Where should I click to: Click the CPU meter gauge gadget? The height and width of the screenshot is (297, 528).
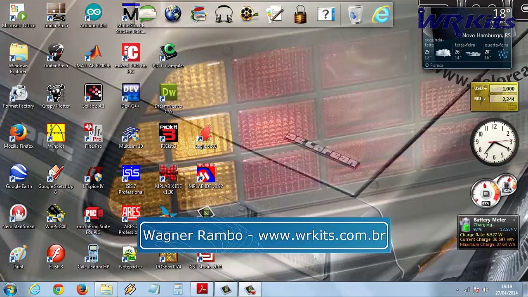(486, 194)
